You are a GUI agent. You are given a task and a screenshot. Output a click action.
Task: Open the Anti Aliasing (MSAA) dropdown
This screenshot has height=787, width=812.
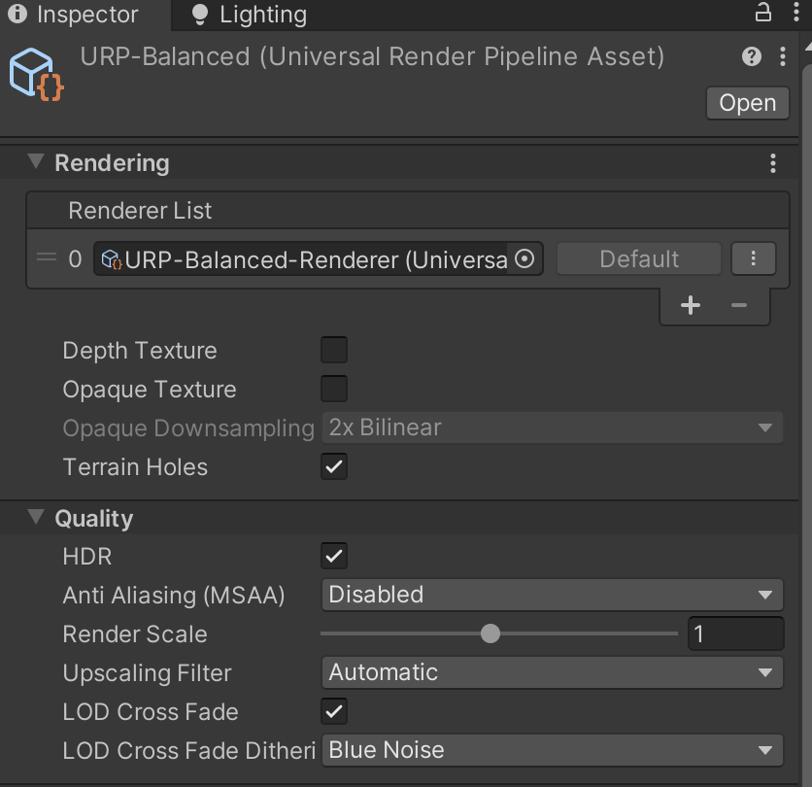(x=552, y=595)
